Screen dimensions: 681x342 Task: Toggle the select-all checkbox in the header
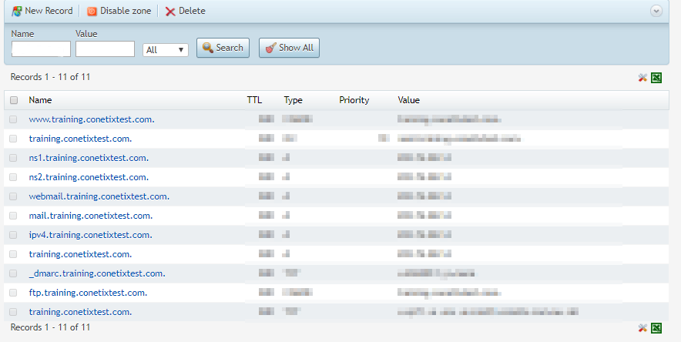[x=14, y=100]
